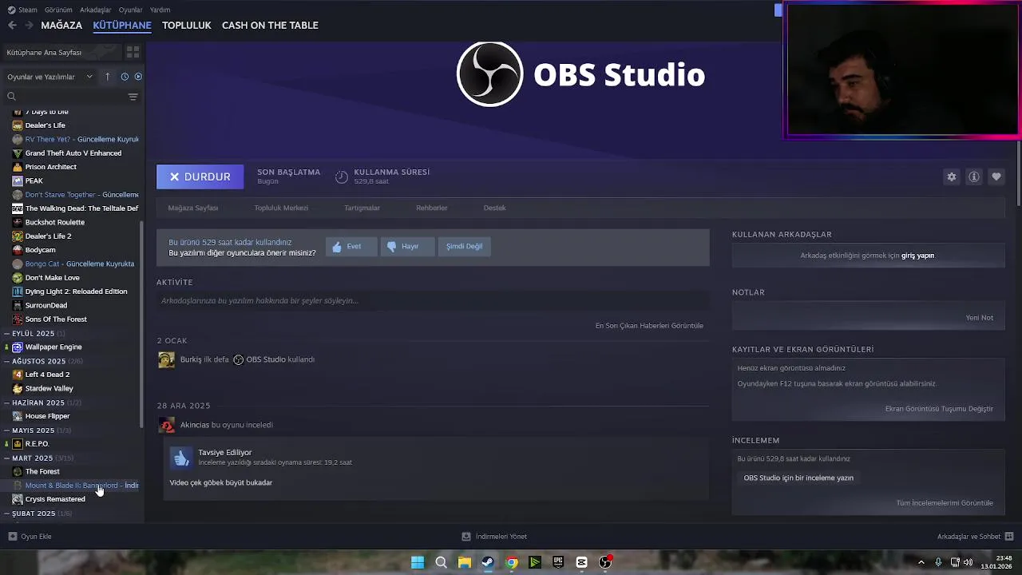Click En Son Çıkan Haberleri Görüntüle

[649, 326]
